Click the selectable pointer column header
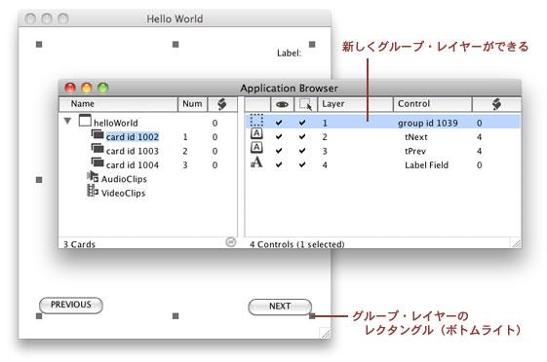 click(305, 104)
